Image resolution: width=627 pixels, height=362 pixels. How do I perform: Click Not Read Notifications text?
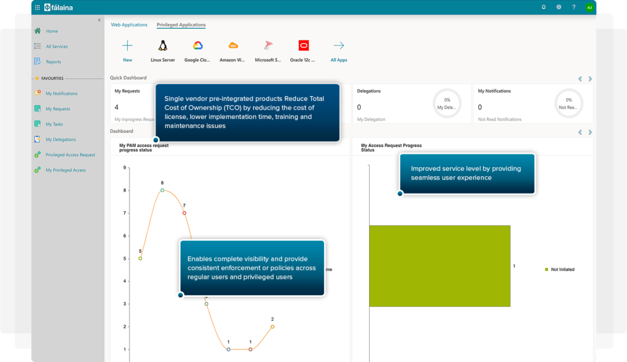tap(500, 119)
